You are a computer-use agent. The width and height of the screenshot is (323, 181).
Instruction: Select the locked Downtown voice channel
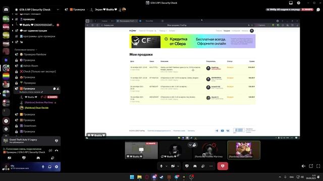point(37,126)
